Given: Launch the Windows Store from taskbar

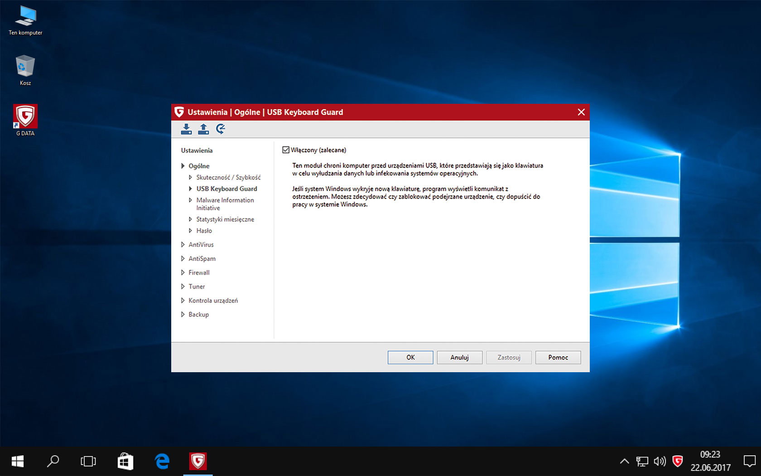Looking at the screenshot, I should click(x=125, y=461).
